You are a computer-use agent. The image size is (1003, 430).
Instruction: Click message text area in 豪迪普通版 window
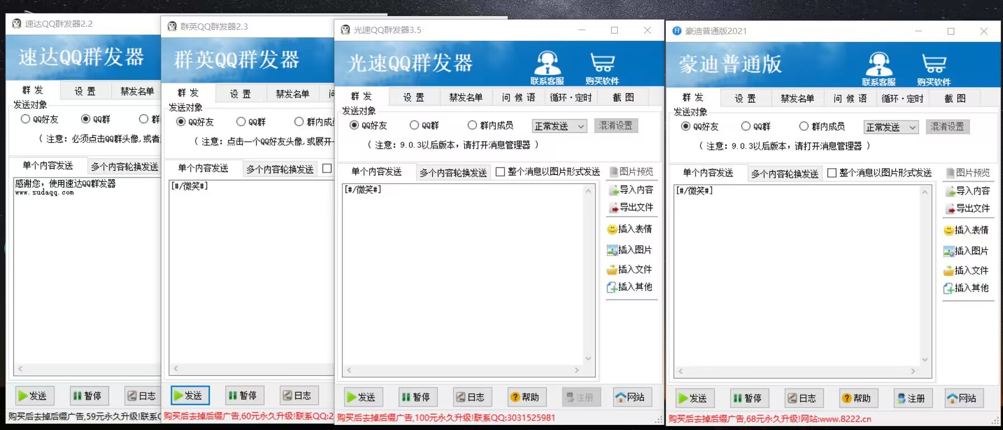click(797, 275)
